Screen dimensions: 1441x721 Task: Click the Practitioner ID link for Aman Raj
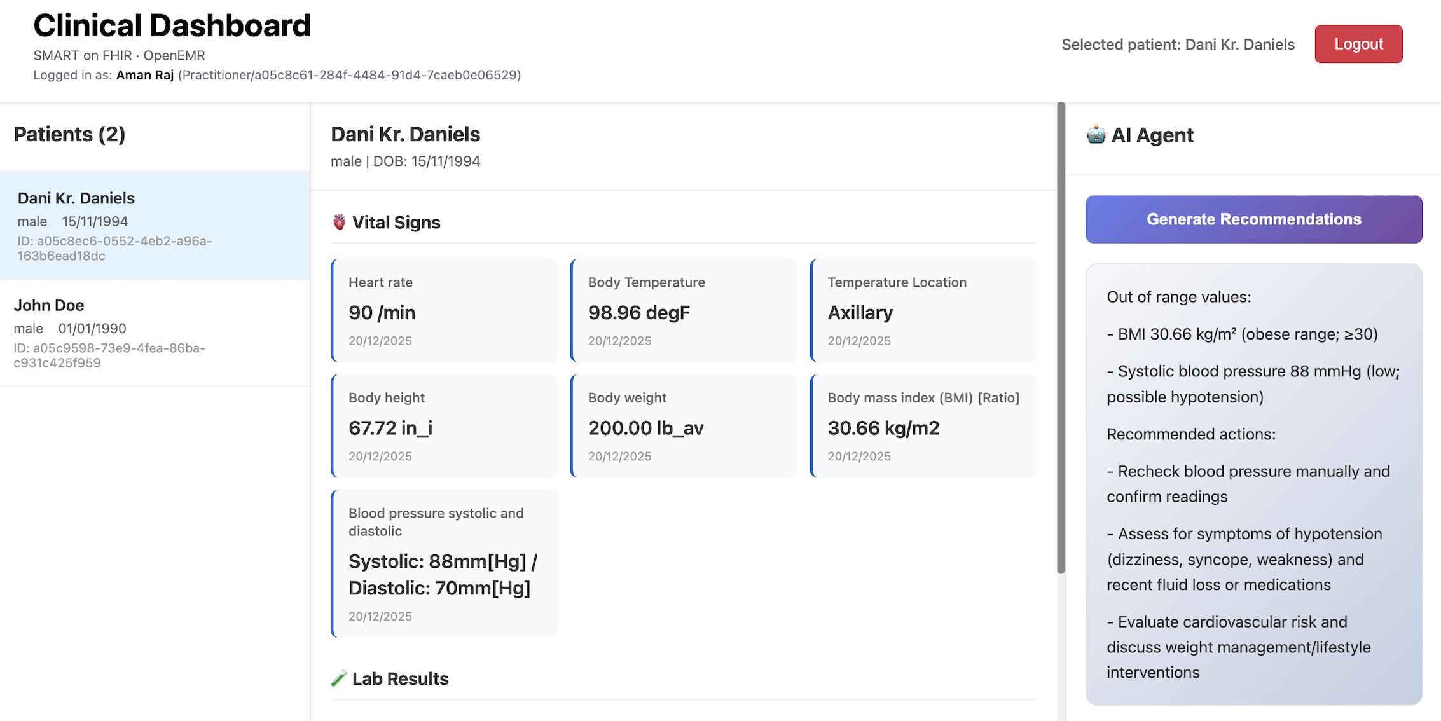pyautogui.click(x=349, y=75)
